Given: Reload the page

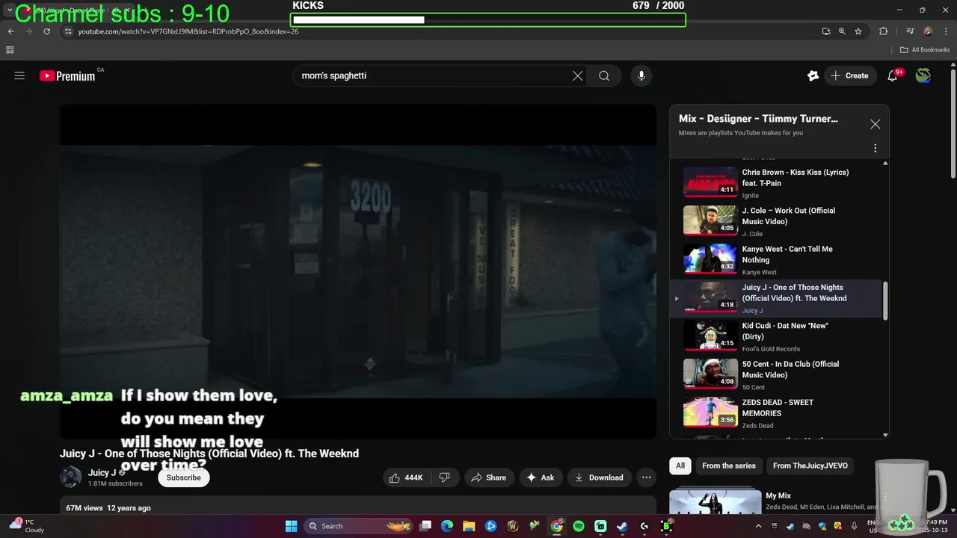Looking at the screenshot, I should [46, 31].
